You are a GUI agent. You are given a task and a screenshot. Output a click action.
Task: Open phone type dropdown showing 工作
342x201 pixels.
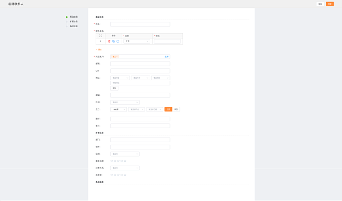click(x=137, y=41)
